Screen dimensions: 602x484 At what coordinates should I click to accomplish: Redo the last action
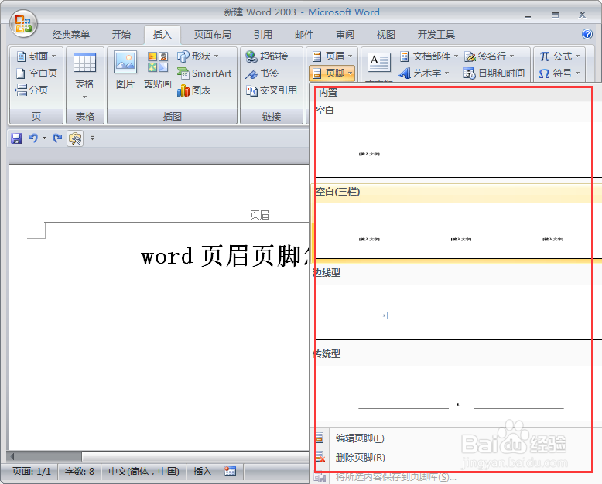coord(57,138)
